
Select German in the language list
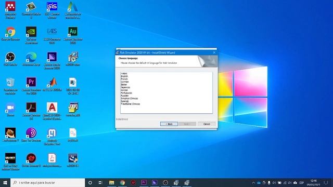(125, 82)
